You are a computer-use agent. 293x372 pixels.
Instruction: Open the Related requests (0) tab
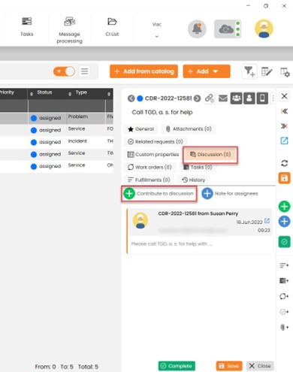point(156,142)
